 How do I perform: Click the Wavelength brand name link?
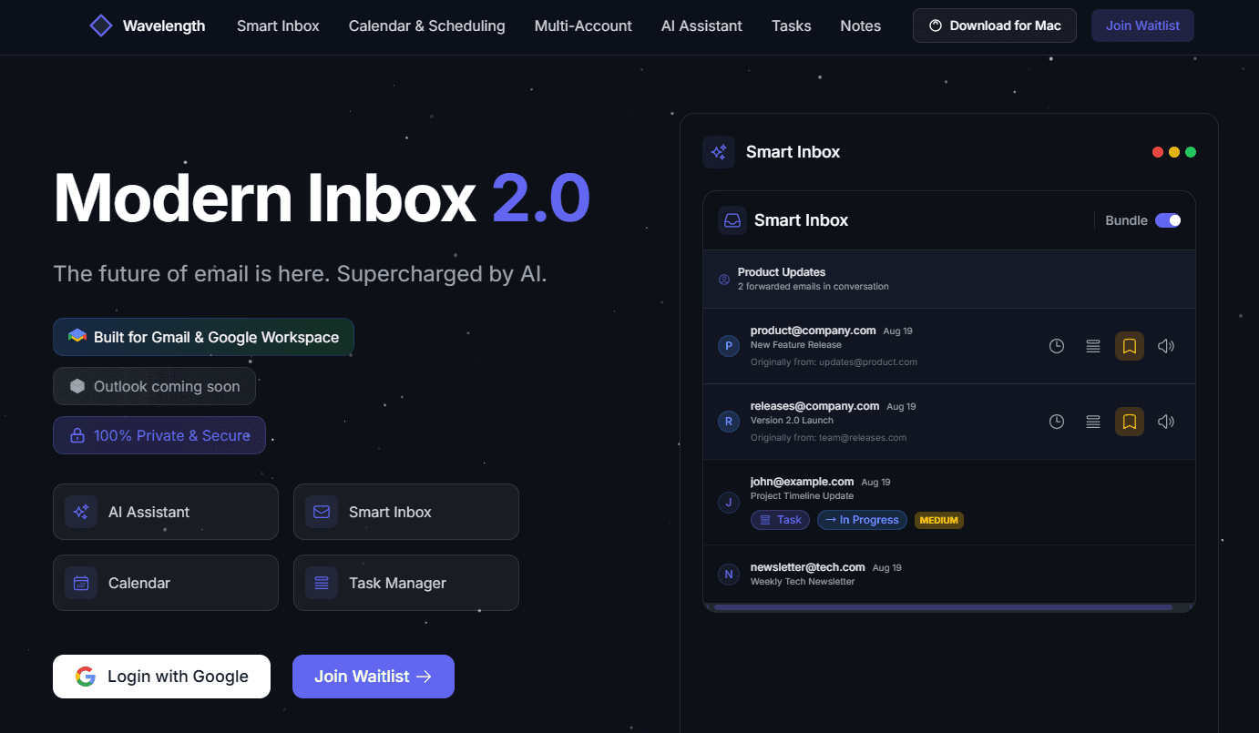(164, 25)
